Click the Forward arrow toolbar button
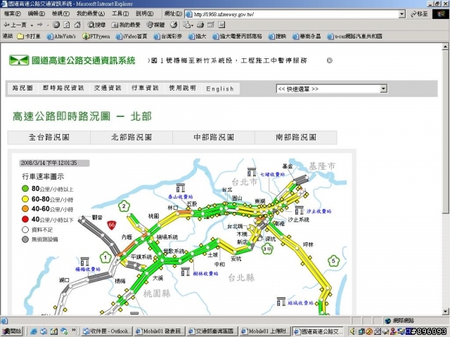The image size is (450, 337). tap(40, 25)
